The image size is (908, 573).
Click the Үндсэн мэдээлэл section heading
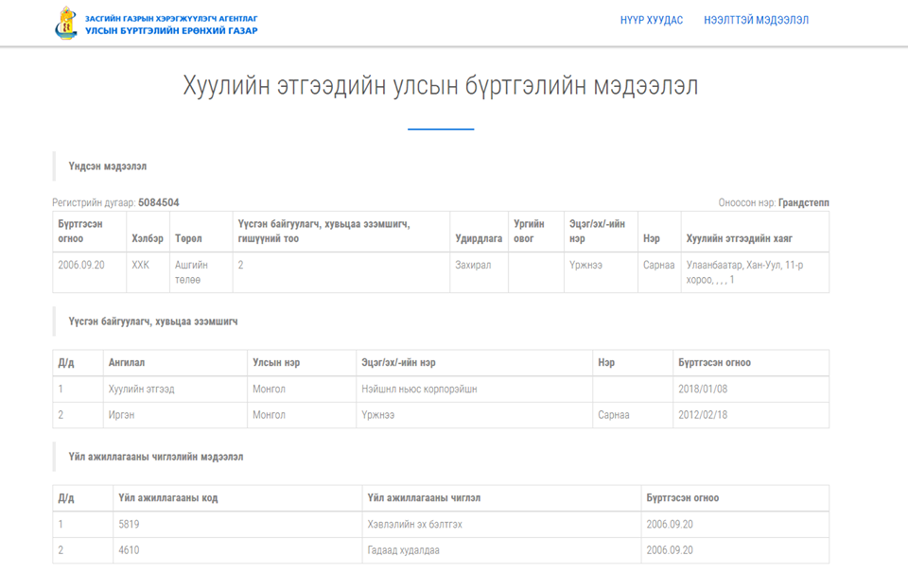point(108,166)
